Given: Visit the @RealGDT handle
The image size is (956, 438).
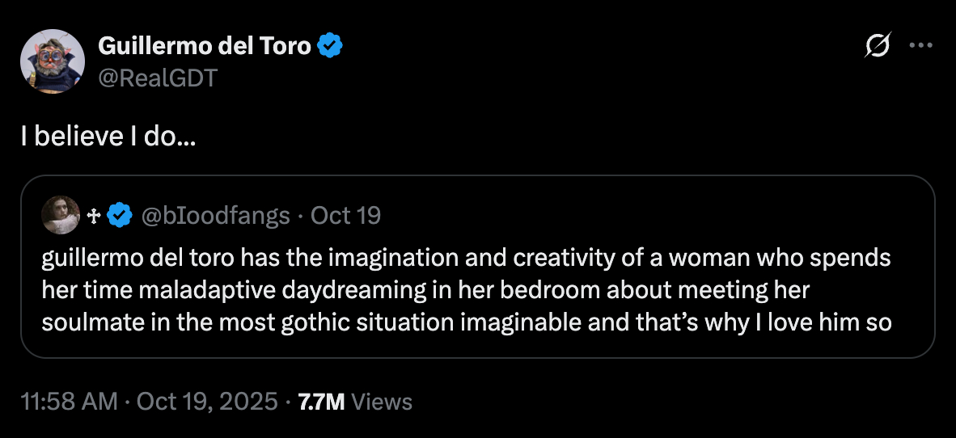Looking at the screenshot, I should [158, 78].
